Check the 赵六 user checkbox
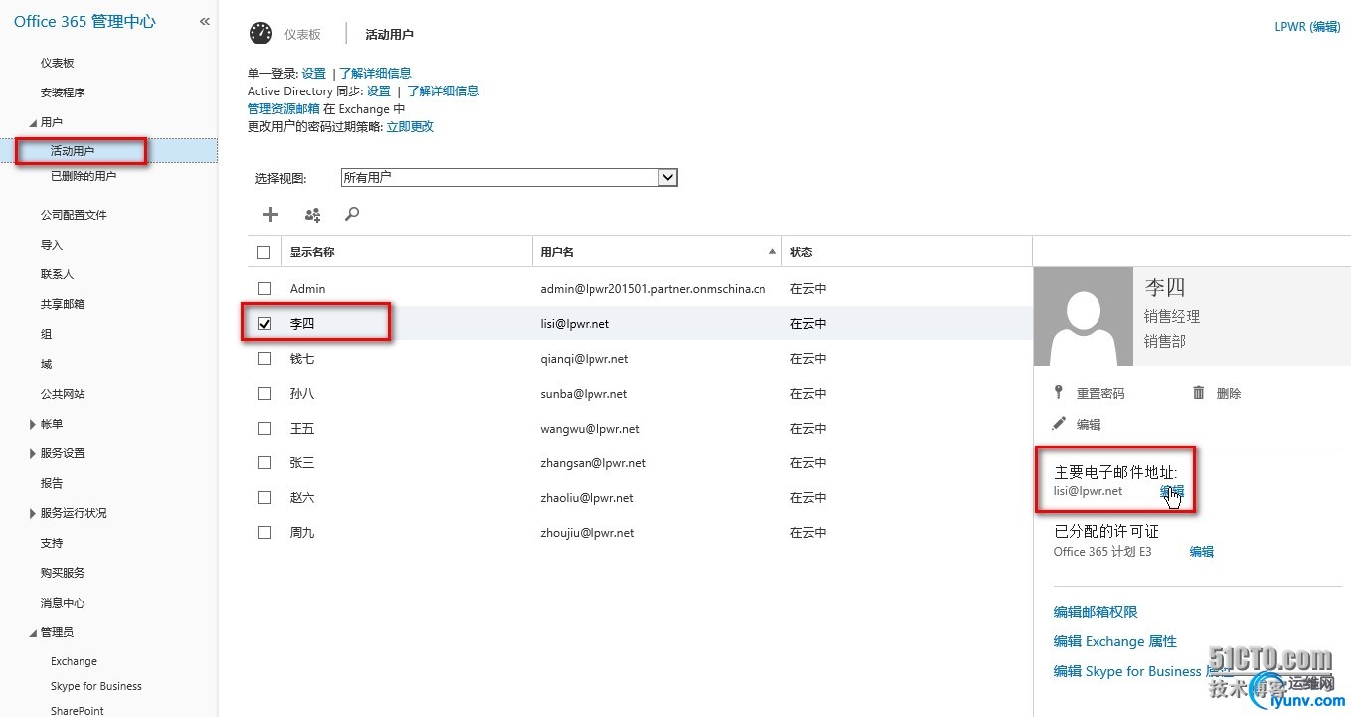Screen dimensions: 1351x717 (x=264, y=497)
